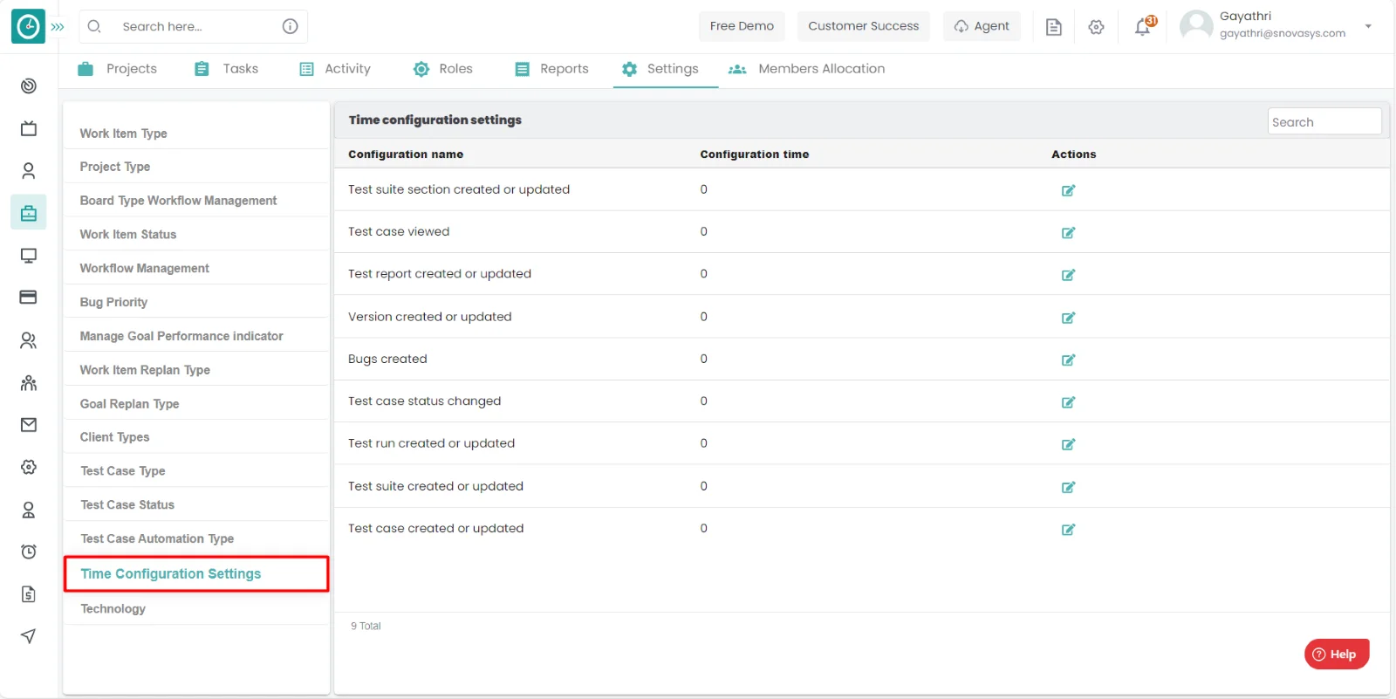Open the Gayathri user profile dropdown
The width and height of the screenshot is (1396, 699).
1277,25
